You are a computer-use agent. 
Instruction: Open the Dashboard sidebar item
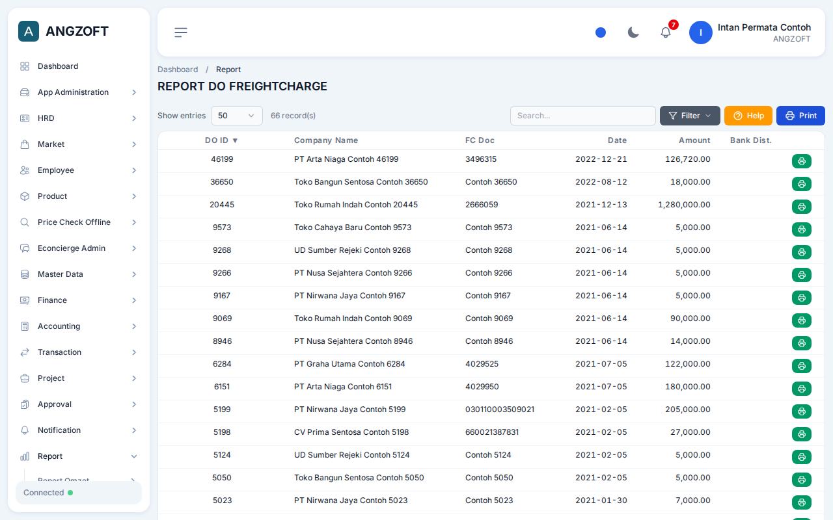(x=79, y=66)
